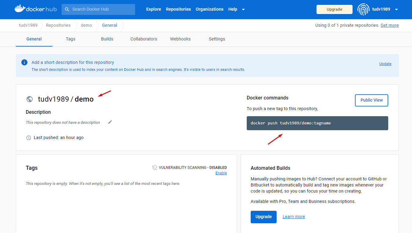Click the fingerprint avatar icon for tudv1989
The height and width of the screenshot is (233, 412).
click(363, 9)
